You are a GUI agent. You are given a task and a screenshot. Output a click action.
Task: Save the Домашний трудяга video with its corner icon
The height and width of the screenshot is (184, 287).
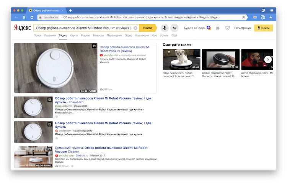tap(50, 149)
